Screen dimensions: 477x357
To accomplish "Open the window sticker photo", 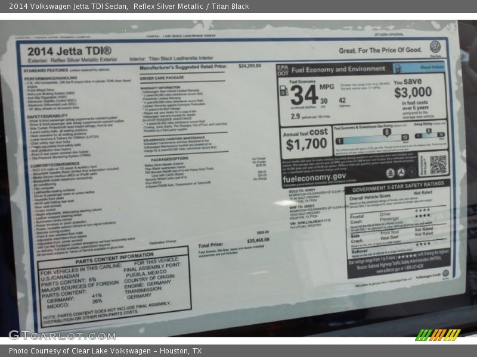I will [x=238, y=178].
